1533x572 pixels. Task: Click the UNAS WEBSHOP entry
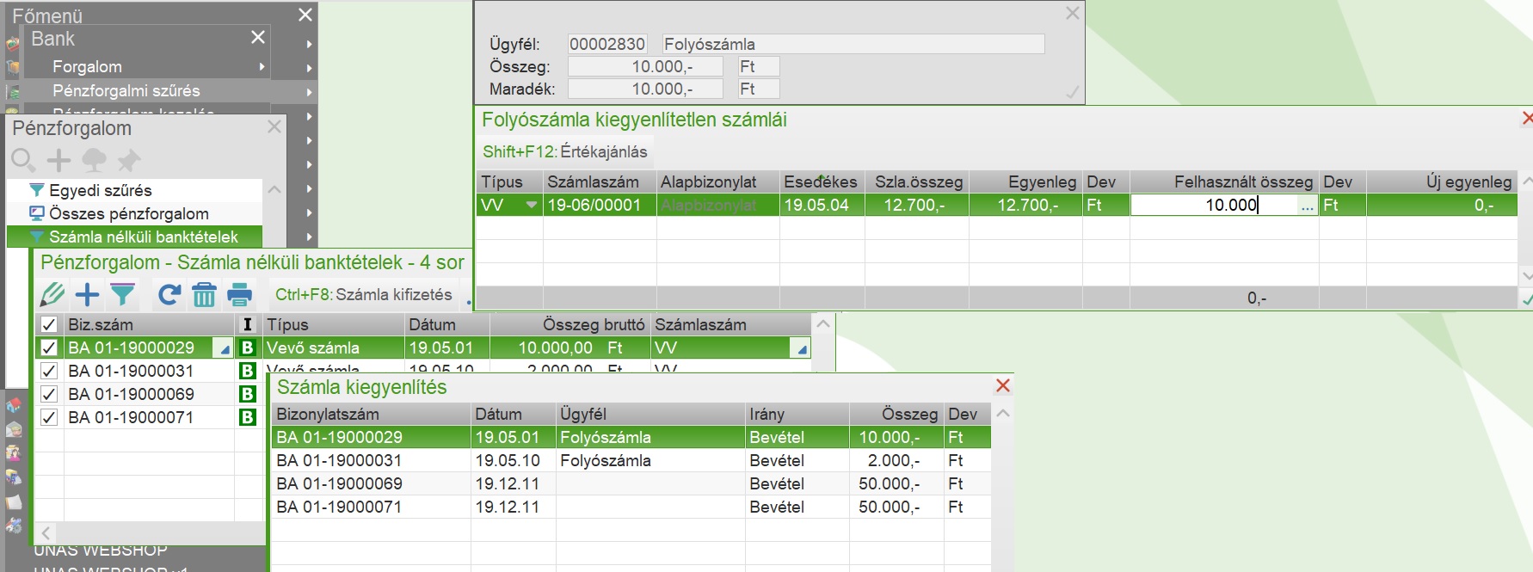101,550
